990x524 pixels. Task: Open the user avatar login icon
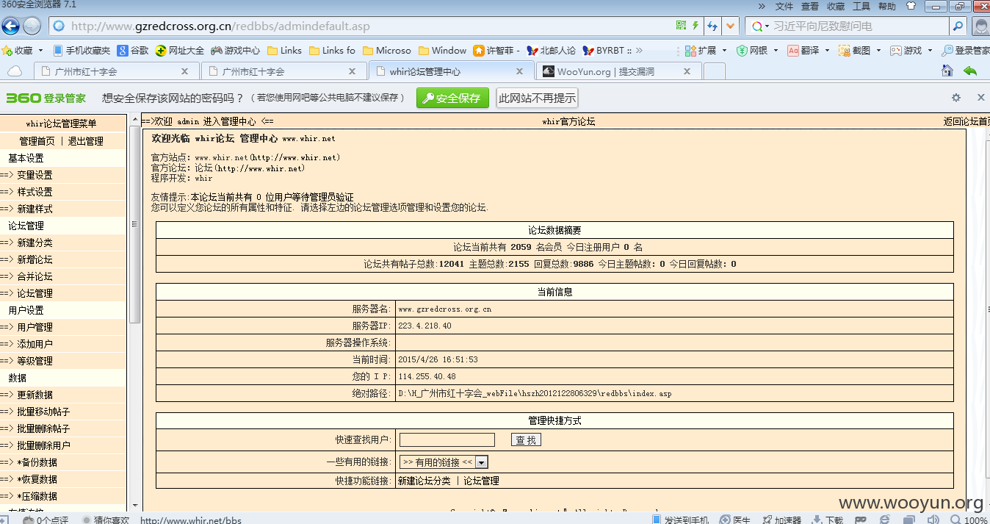pyautogui.click(x=980, y=26)
